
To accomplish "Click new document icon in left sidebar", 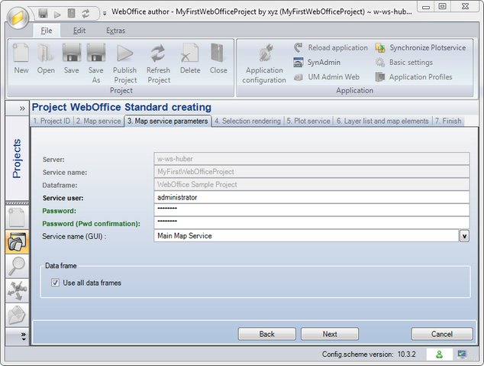I will click(x=17, y=217).
